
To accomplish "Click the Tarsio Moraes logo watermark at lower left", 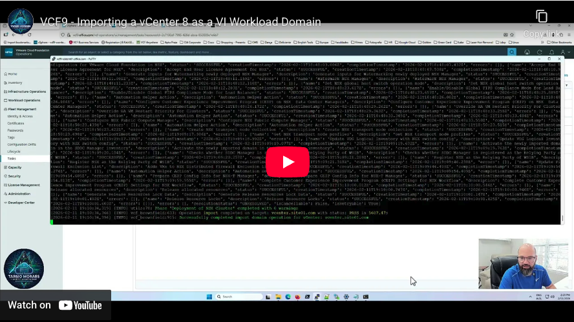I will [x=24, y=268].
